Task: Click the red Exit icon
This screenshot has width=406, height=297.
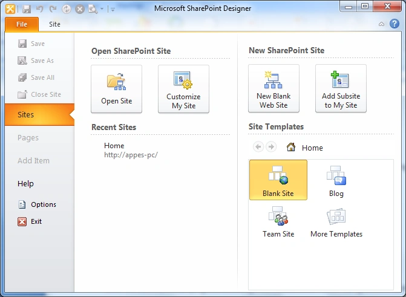Action: coord(22,221)
